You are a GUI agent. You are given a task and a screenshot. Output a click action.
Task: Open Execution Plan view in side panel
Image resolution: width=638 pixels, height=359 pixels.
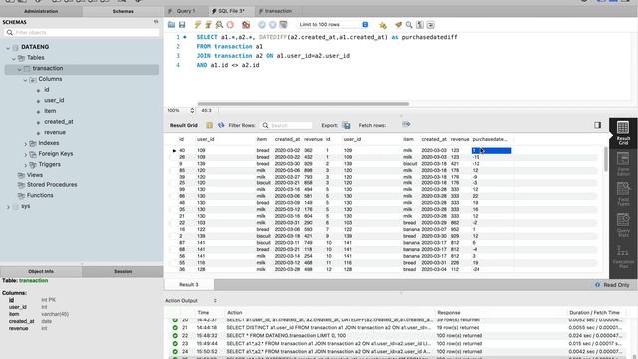623,256
